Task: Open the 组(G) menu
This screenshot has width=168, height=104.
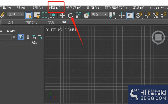Action: (x=21, y=8)
